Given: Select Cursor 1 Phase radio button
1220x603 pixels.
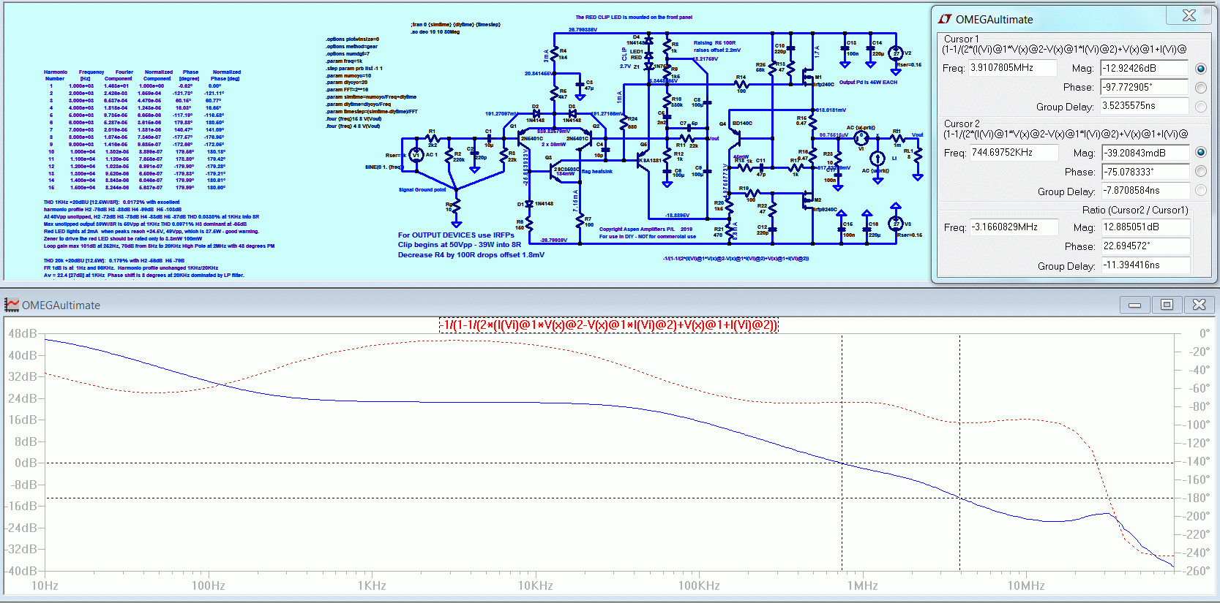Looking at the screenshot, I should click(1200, 88).
